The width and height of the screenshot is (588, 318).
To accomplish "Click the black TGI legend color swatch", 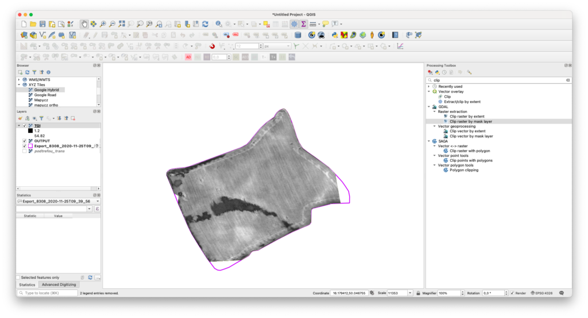I will tap(30, 131).
